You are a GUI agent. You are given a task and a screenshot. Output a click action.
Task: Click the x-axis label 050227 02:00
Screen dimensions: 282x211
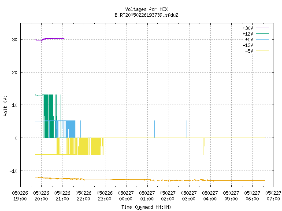pyautogui.click(x=167, y=196)
